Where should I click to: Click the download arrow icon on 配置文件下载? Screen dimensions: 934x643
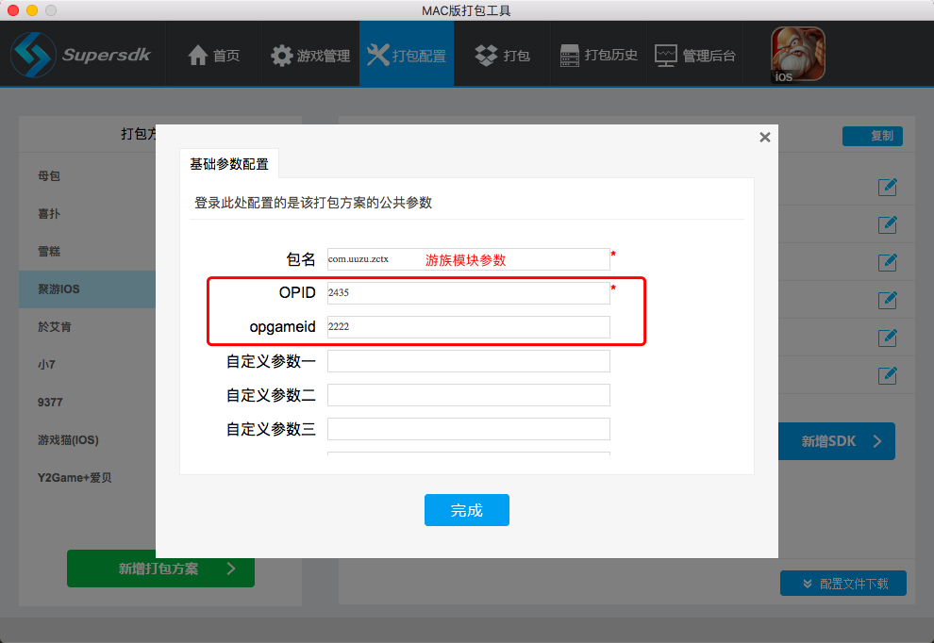point(808,584)
